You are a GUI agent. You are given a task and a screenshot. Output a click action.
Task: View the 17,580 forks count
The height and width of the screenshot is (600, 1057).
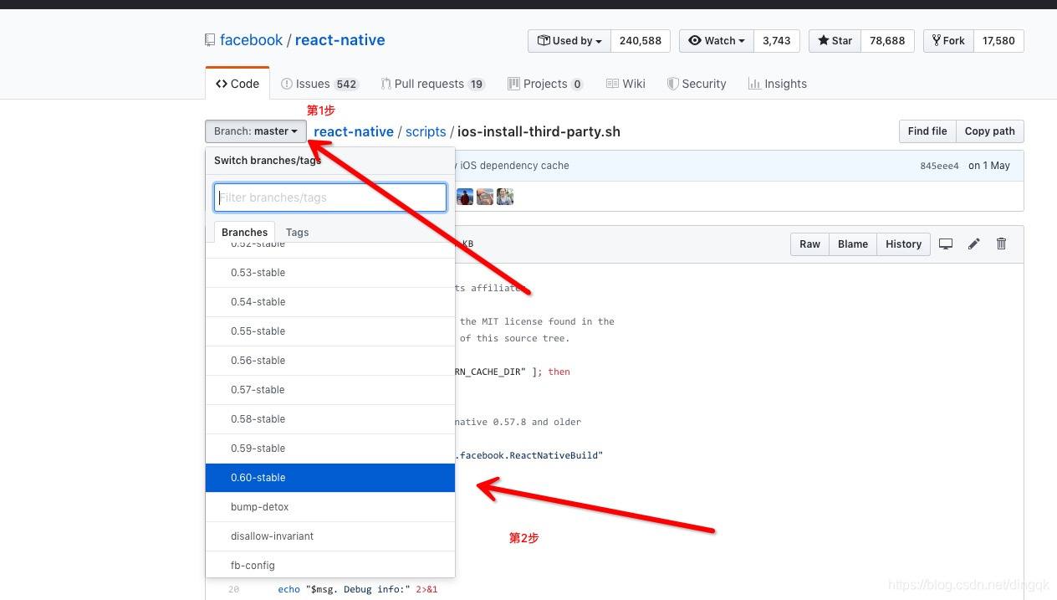[998, 40]
